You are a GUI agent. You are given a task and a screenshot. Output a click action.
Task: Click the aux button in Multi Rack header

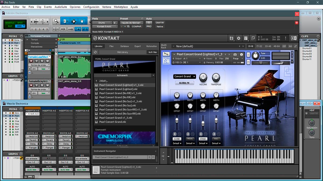290,46
